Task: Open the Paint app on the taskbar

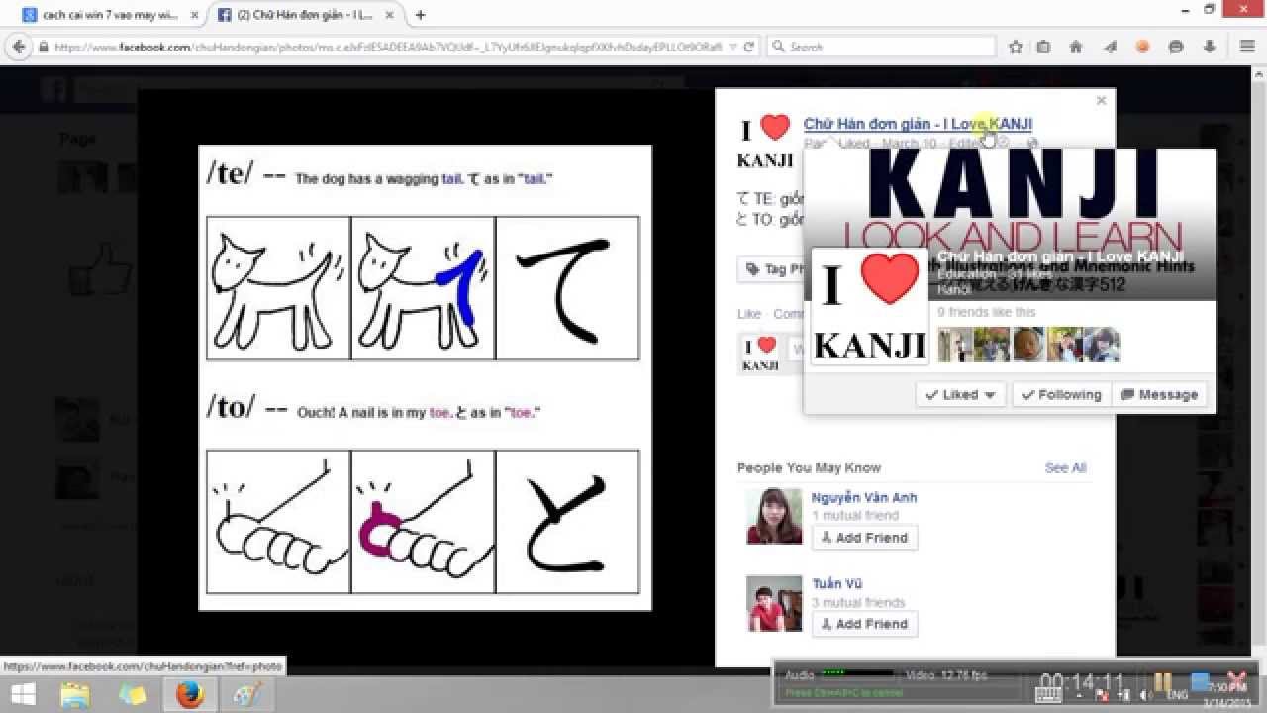Action: [244, 695]
